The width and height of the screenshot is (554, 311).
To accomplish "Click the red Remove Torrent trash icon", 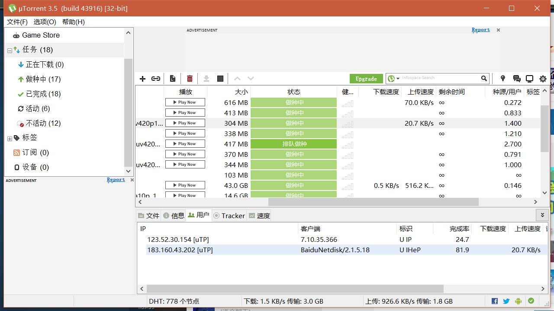I will [x=190, y=79].
